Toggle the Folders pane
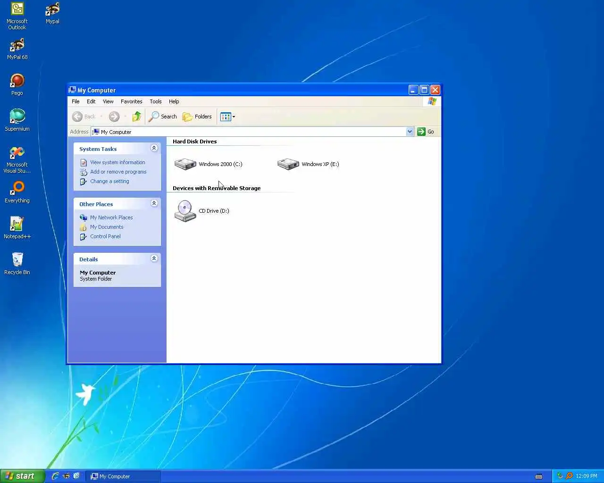This screenshot has height=483, width=604. point(197,117)
